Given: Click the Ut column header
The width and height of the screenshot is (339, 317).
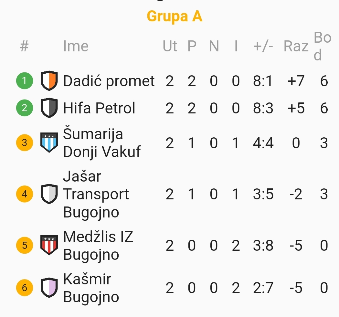Looking at the screenshot, I should click(170, 46).
